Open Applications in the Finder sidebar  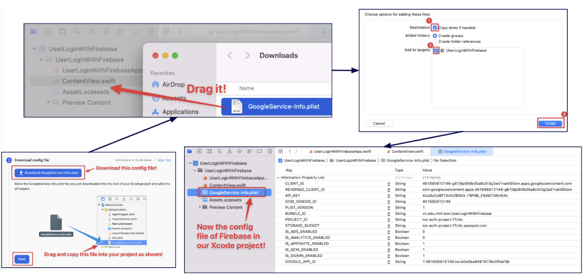pos(175,112)
